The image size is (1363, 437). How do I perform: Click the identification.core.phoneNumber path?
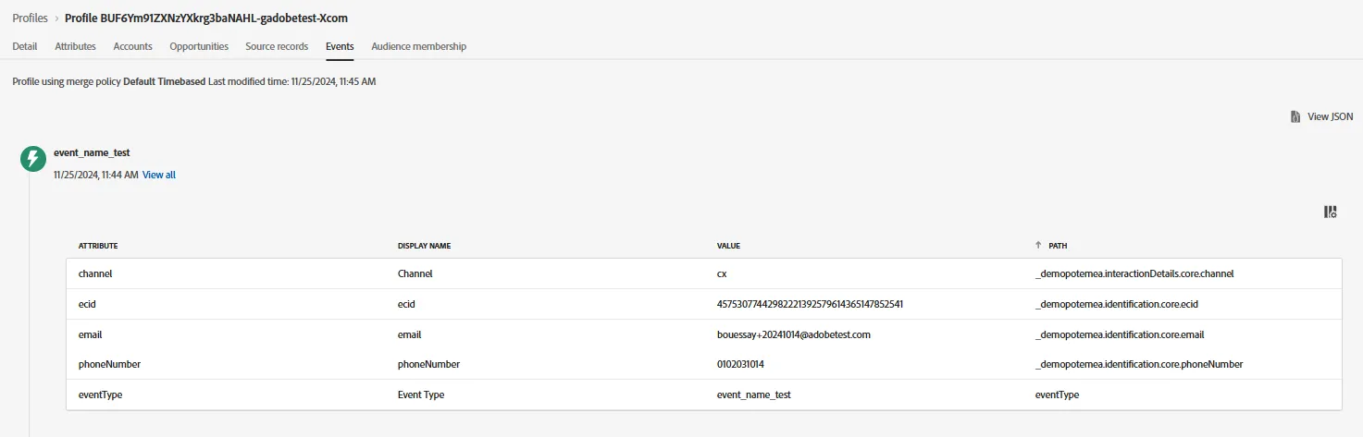tap(1139, 364)
